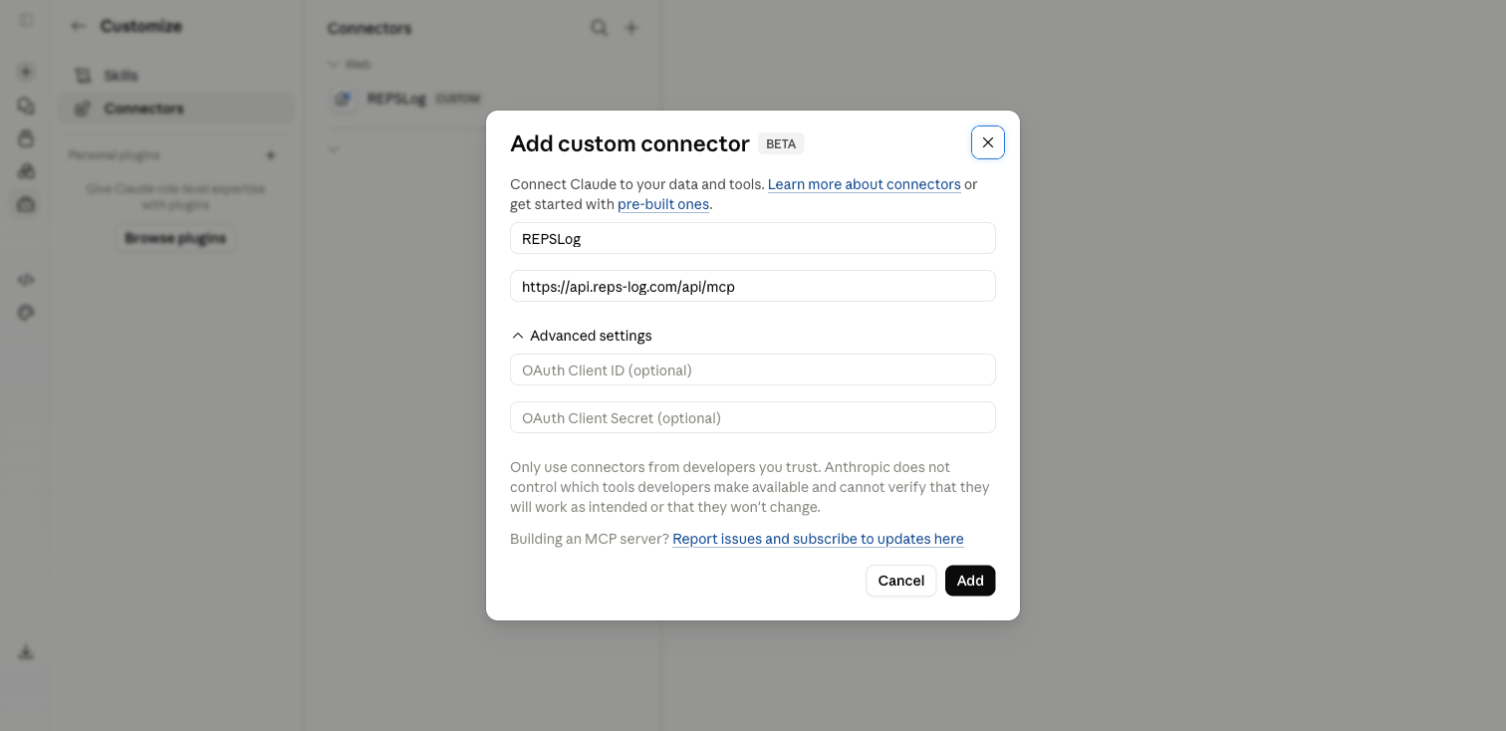Open chats via the speech bubbles icon
Screen dimensions: 1506x731
coord(26,106)
